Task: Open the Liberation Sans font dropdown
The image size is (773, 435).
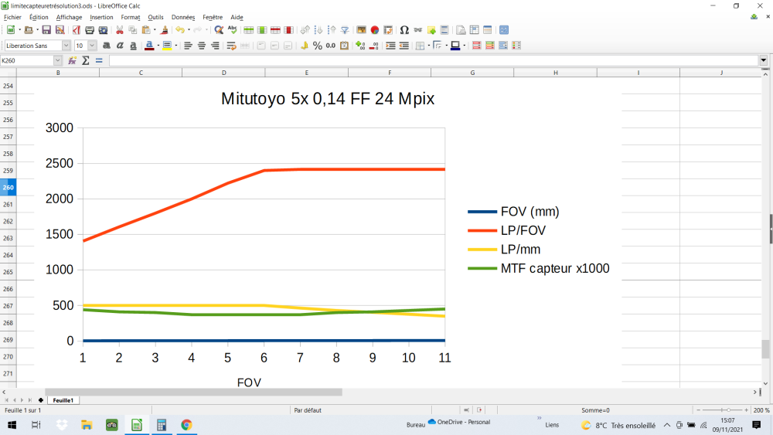Action: [x=66, y=46]
